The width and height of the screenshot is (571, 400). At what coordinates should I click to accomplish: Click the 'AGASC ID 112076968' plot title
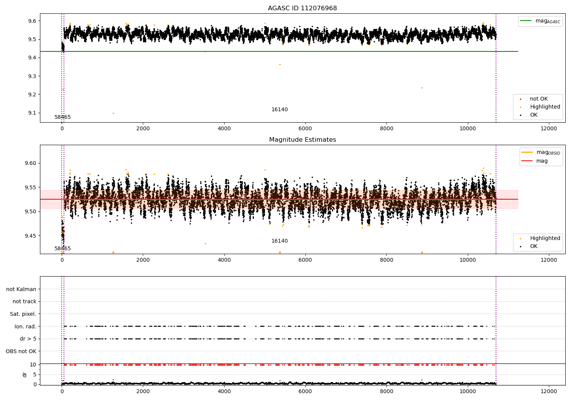[302, 8]
